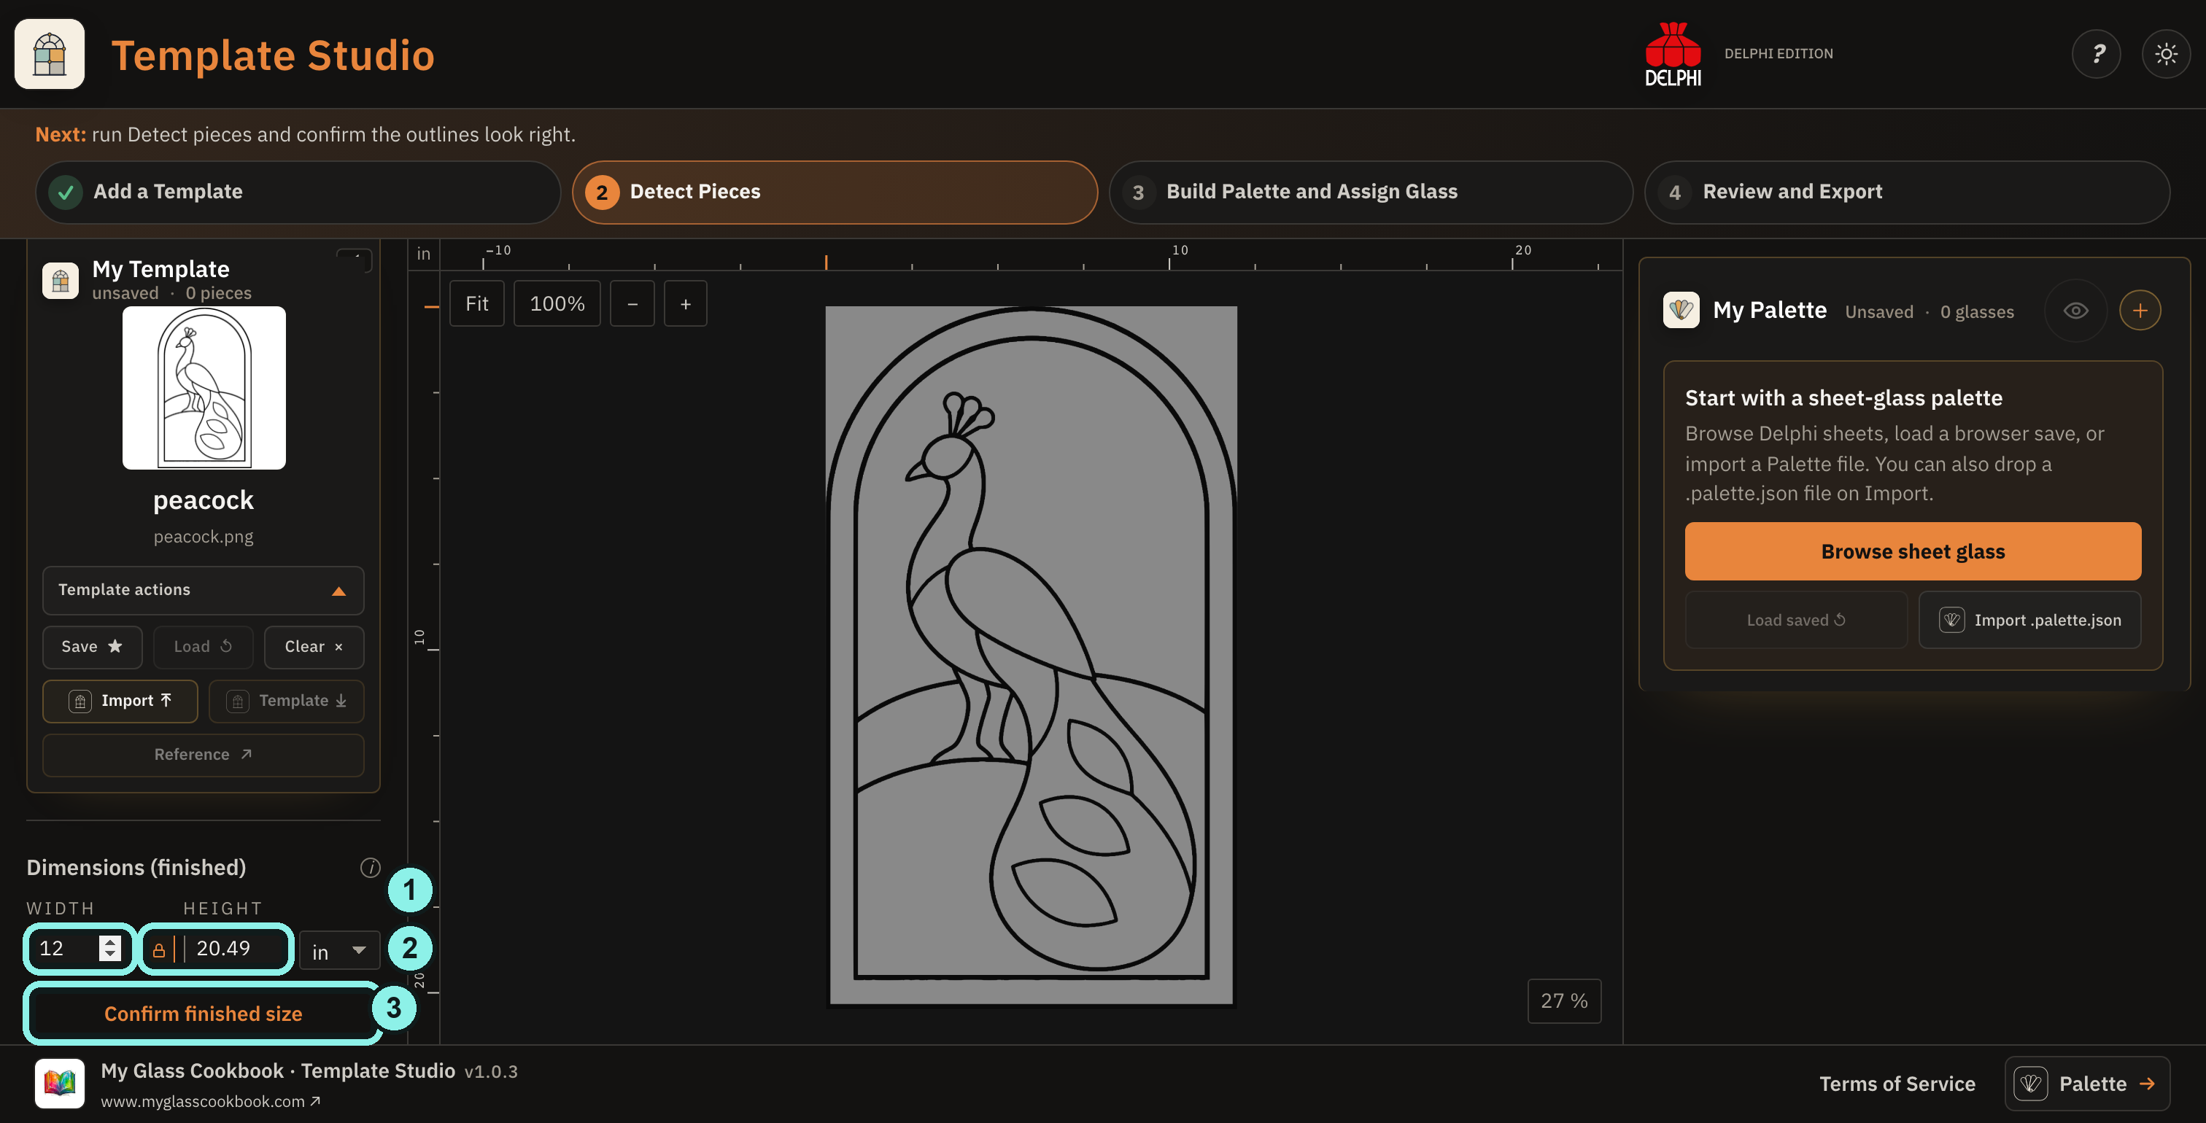Clear the current template
The height and width of the screenshot is (1123, 2206).
pos(314,646)
